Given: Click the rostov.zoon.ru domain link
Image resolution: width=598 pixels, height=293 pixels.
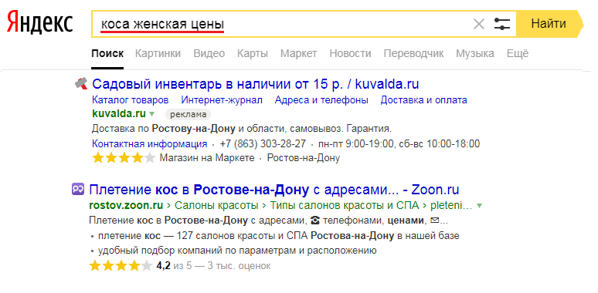Looking at the screenshot, I should point(126,206).
